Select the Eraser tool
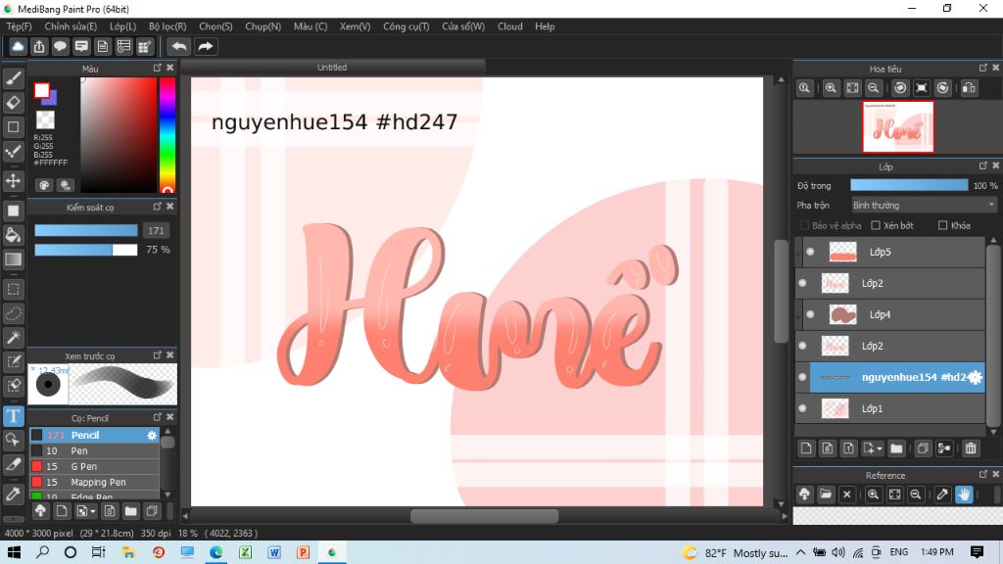This screenshot has width=1003, height=564. click(14, 102)
